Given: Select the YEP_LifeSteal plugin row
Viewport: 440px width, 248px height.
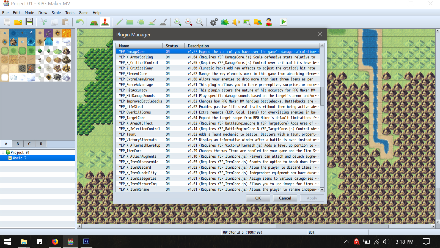Looking at the screenshot, I should point(218,107).
